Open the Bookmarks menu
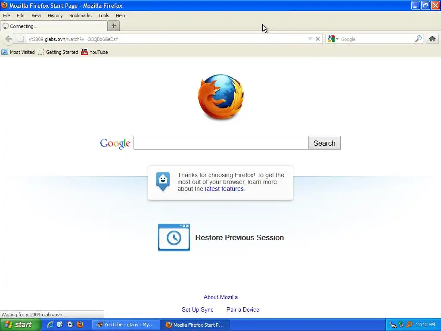This screenshot has height=331, width=441. pyautogui.click(x=81, y=16)
